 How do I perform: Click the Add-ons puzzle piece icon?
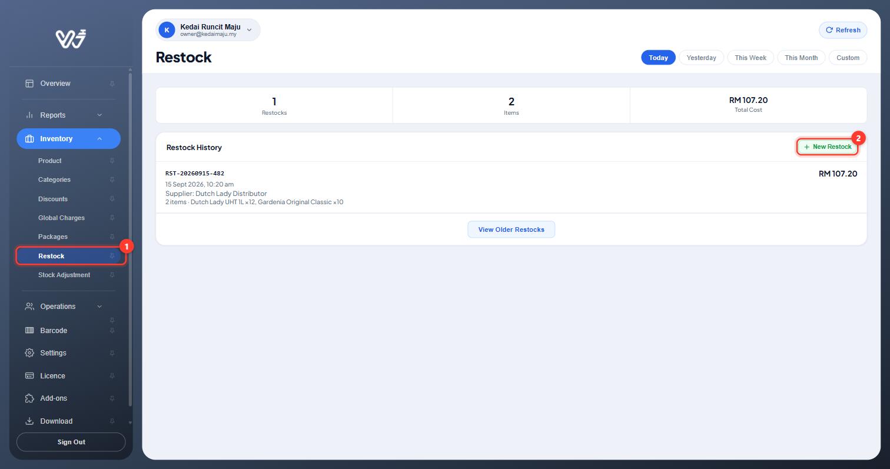coord(29,398)
